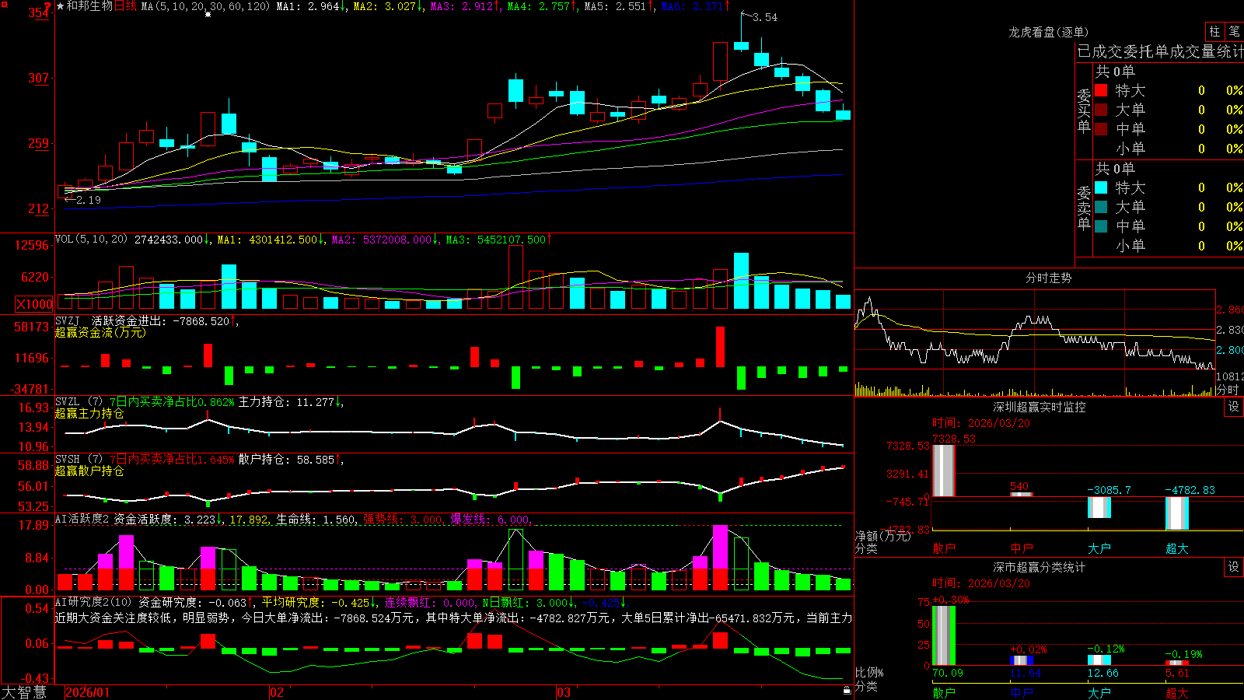Click the cyan 特大 swatch under 委卖单

[x=1101, y=187]
